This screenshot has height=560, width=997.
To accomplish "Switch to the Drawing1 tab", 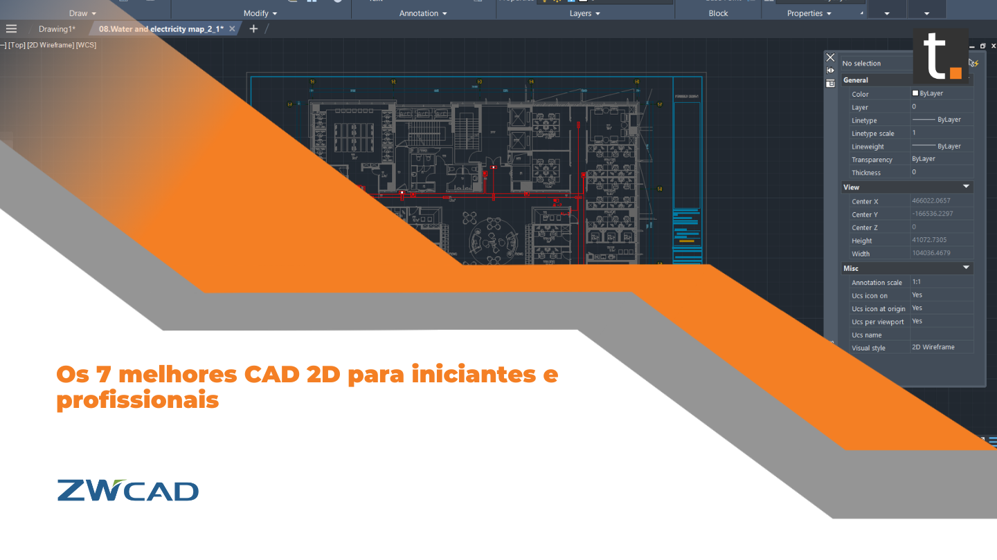I will pos(57,29).
